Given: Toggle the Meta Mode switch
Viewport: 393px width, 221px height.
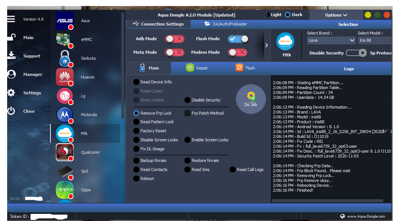Looking at the screenshot, I should click(175, 52).
